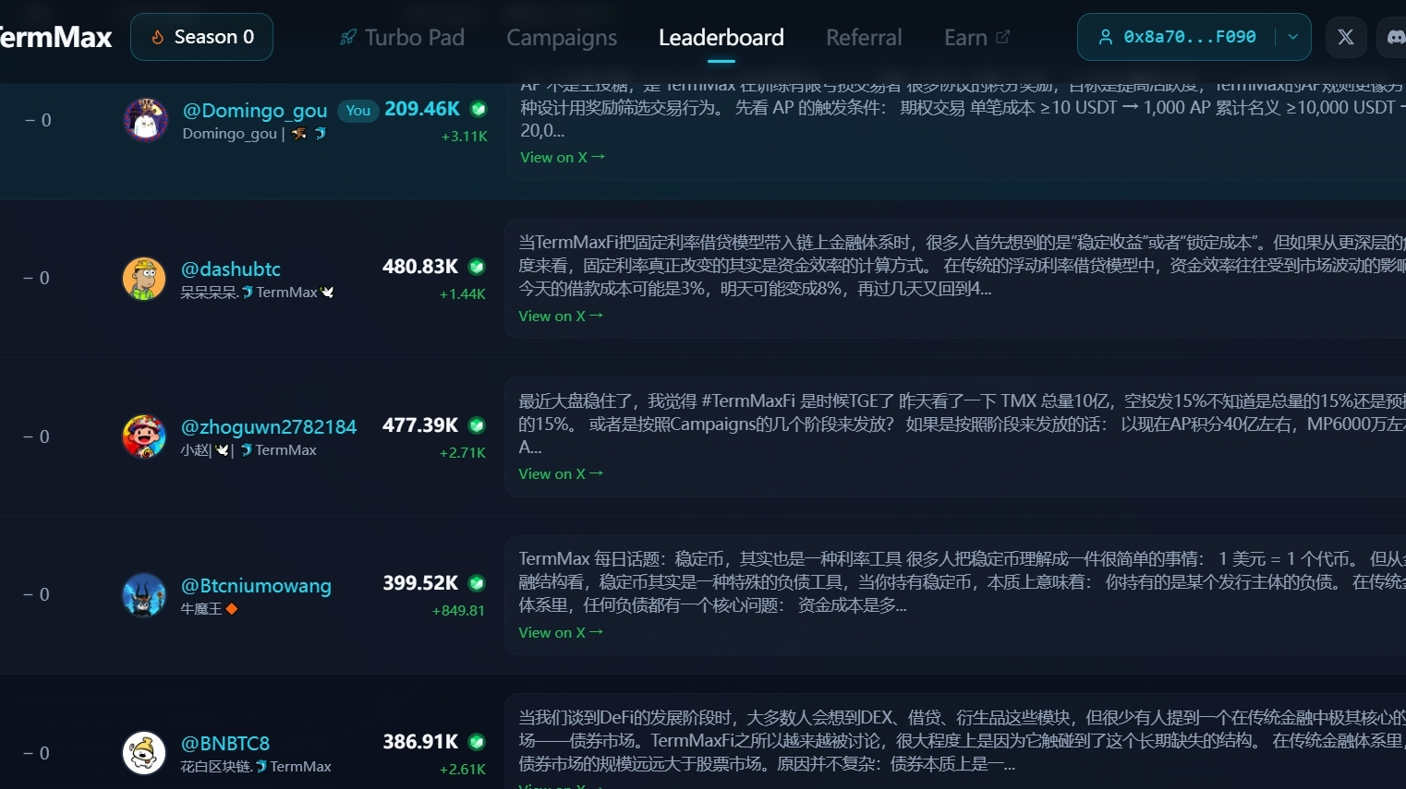The height and width of the screenshot is (789, 1406).
Task: Click wallet address 0x8a70...F090
Action: tap(1189, 37)
